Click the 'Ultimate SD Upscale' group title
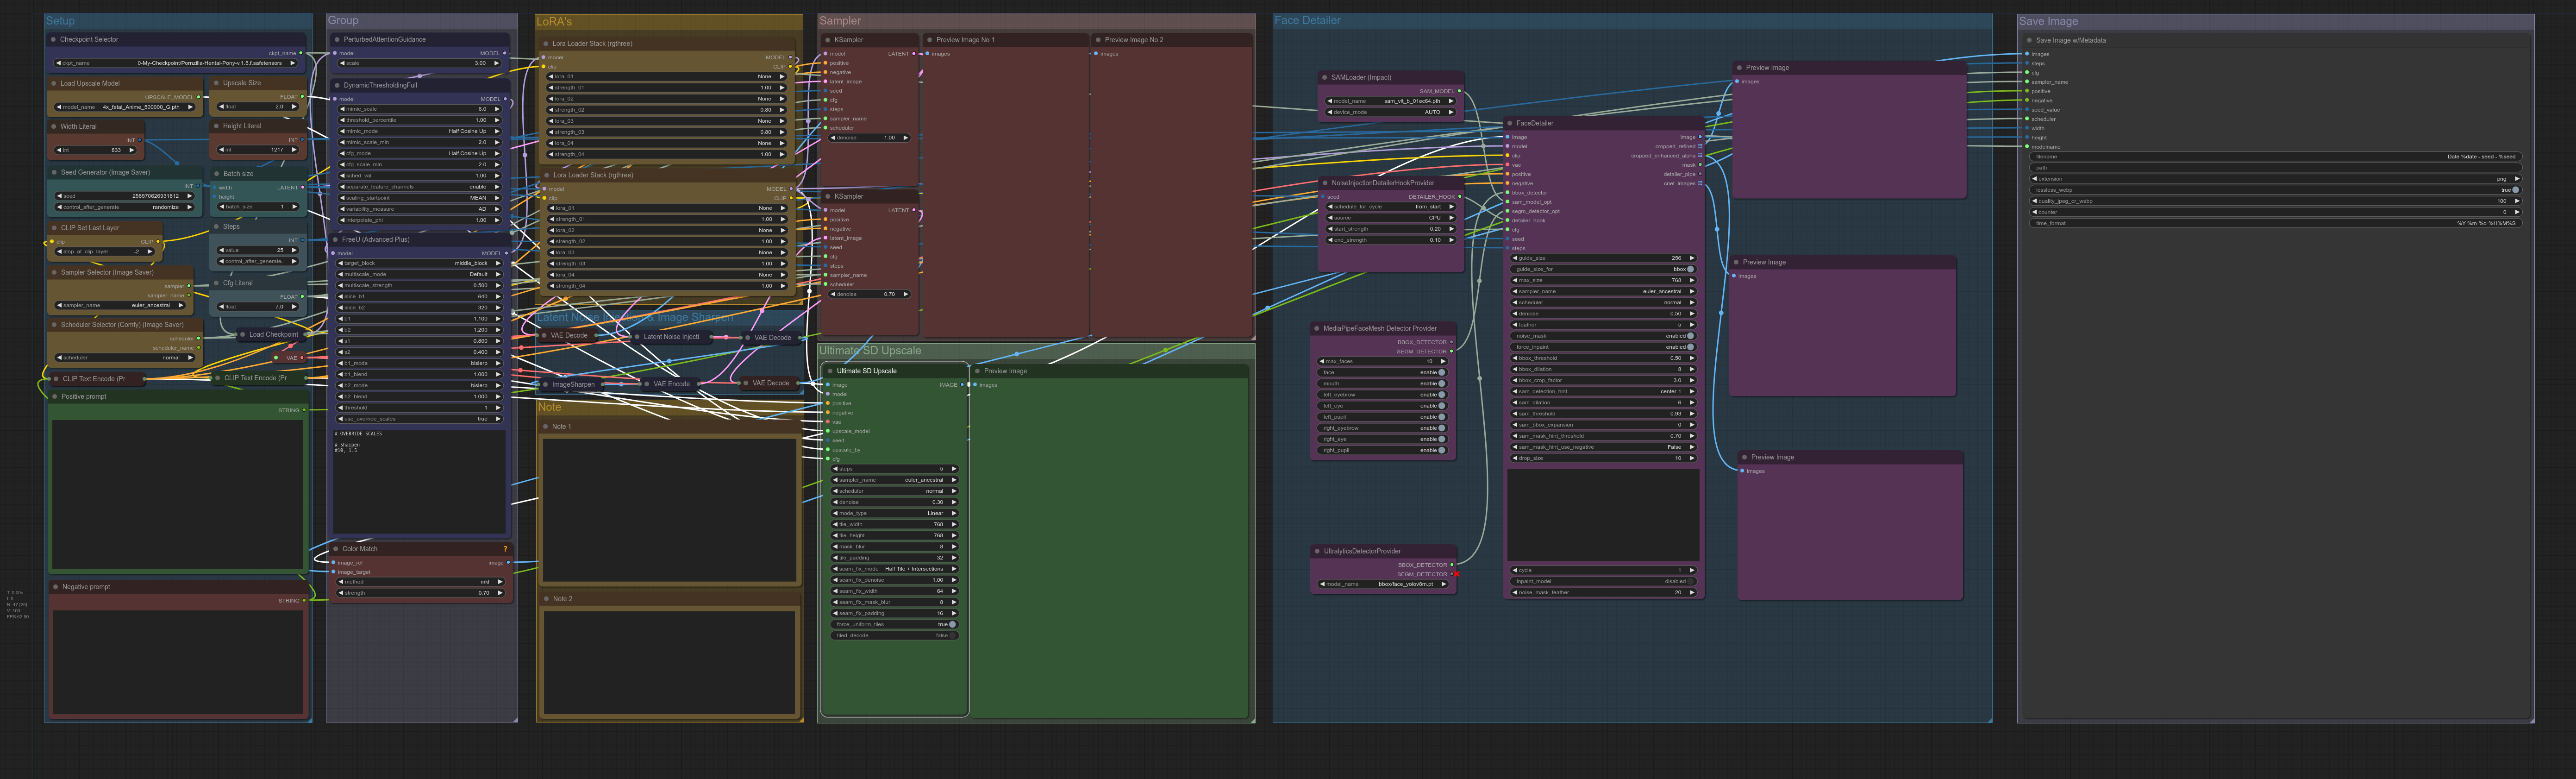 (x=870, y=351)
